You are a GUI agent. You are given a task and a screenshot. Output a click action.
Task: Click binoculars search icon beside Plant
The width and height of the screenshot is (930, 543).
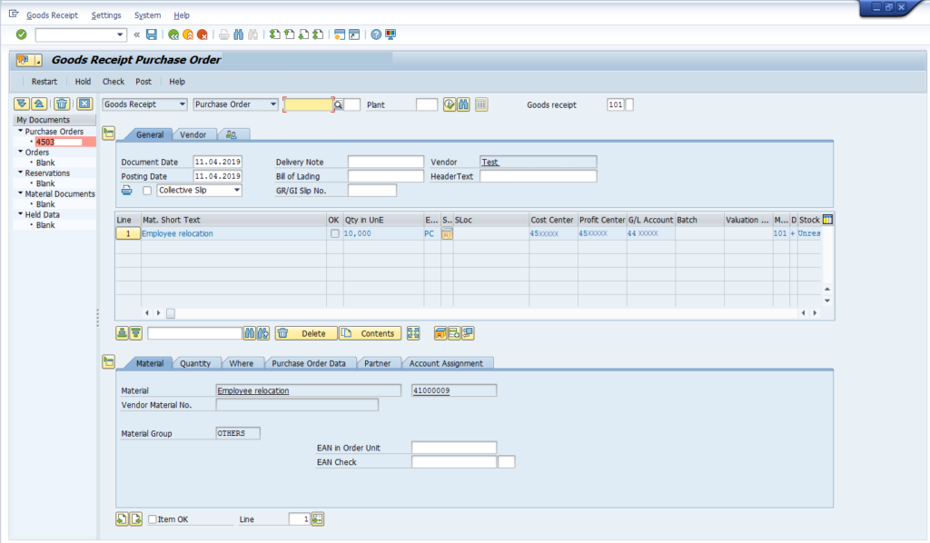click(x=463, y=104)
